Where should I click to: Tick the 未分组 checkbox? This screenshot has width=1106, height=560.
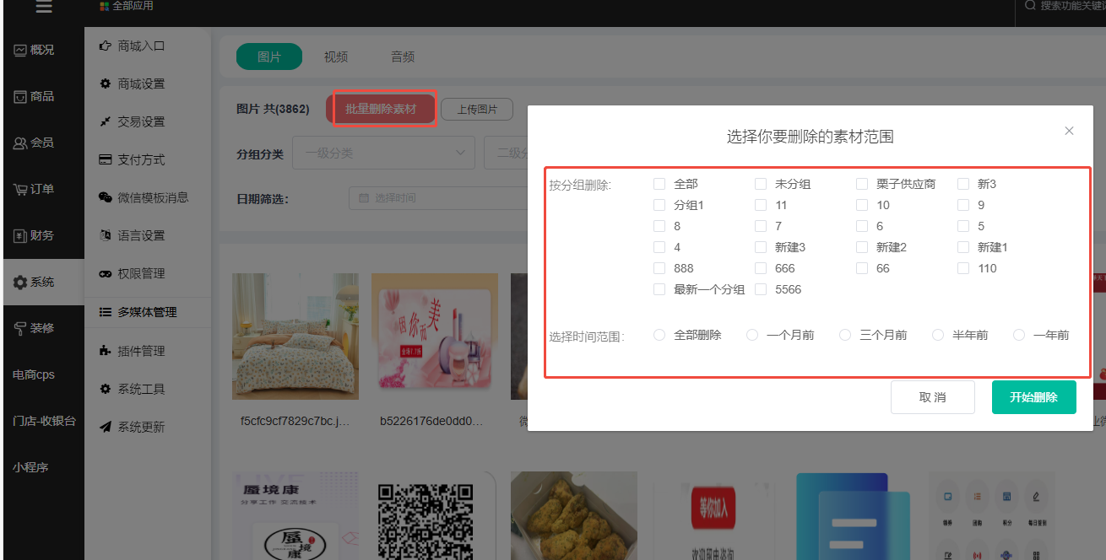tap(761, 184)
